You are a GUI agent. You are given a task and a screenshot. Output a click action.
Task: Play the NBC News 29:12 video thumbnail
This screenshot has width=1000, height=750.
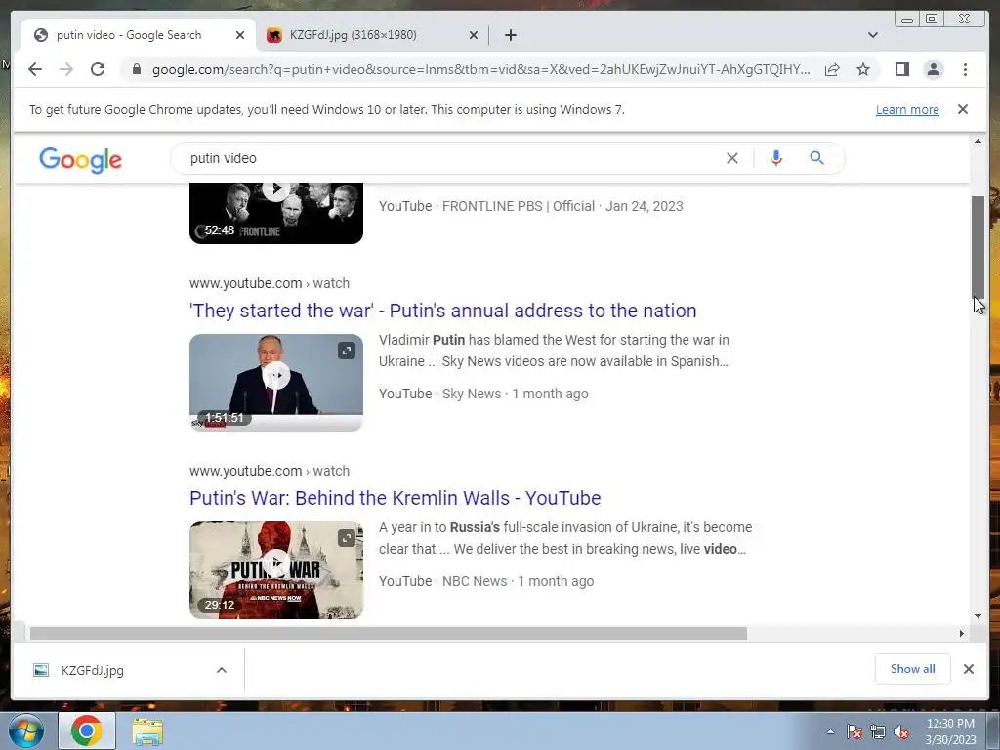[x=276, y=570]
